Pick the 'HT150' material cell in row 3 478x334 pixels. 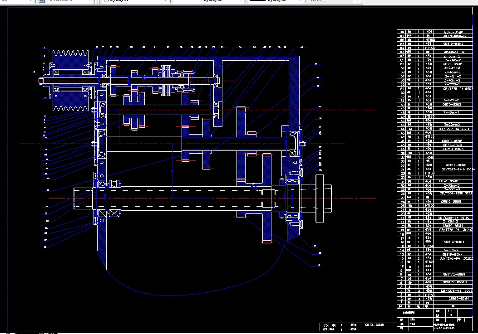[429, 295]
